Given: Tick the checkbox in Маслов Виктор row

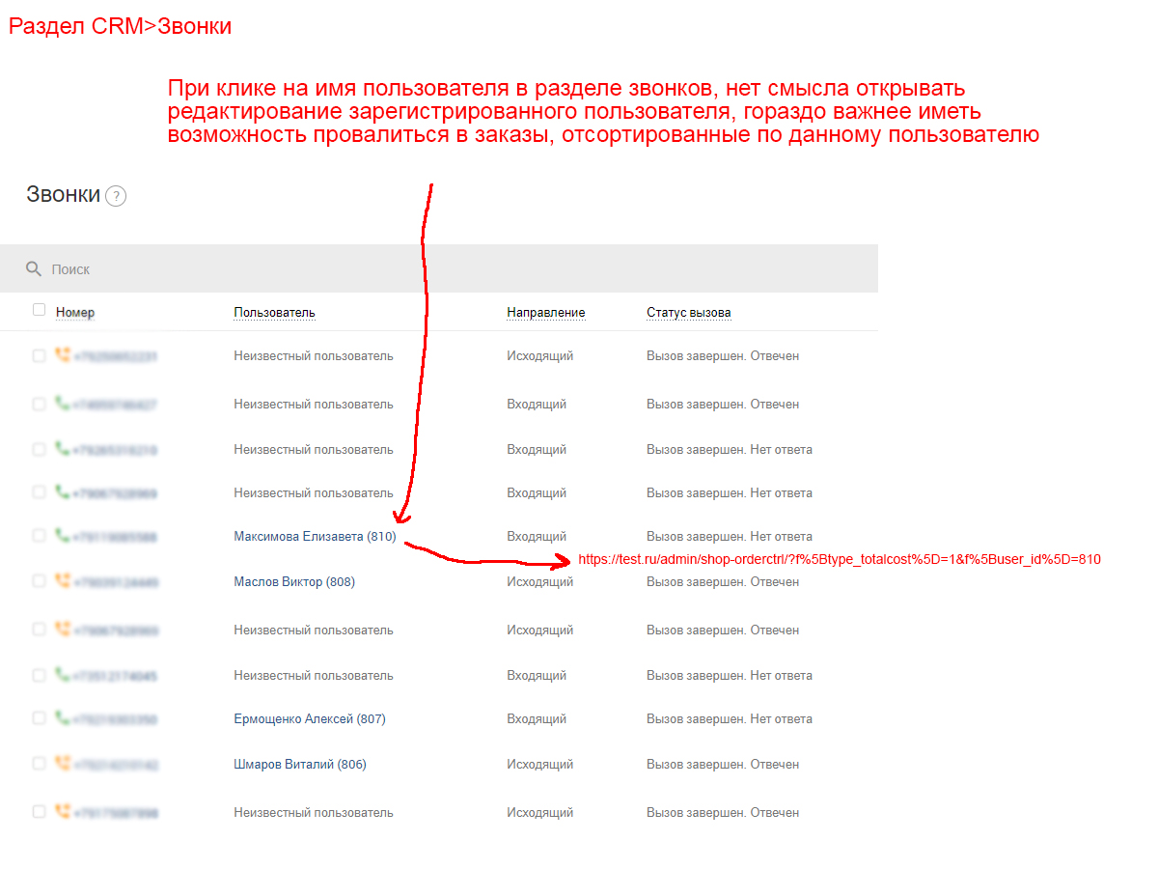Looking at the screenshot, I should [x=39, y=581].
